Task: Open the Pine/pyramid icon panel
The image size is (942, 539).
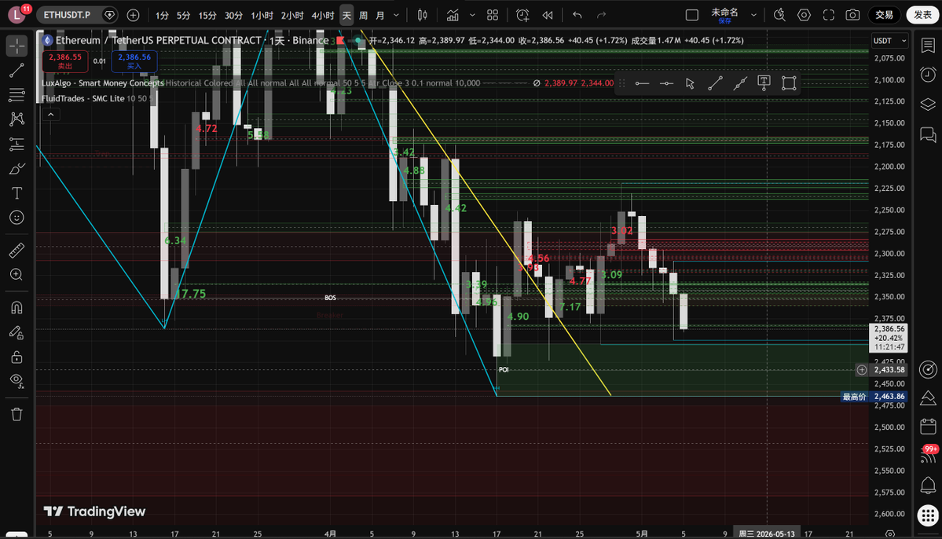Action: [928, 398]
